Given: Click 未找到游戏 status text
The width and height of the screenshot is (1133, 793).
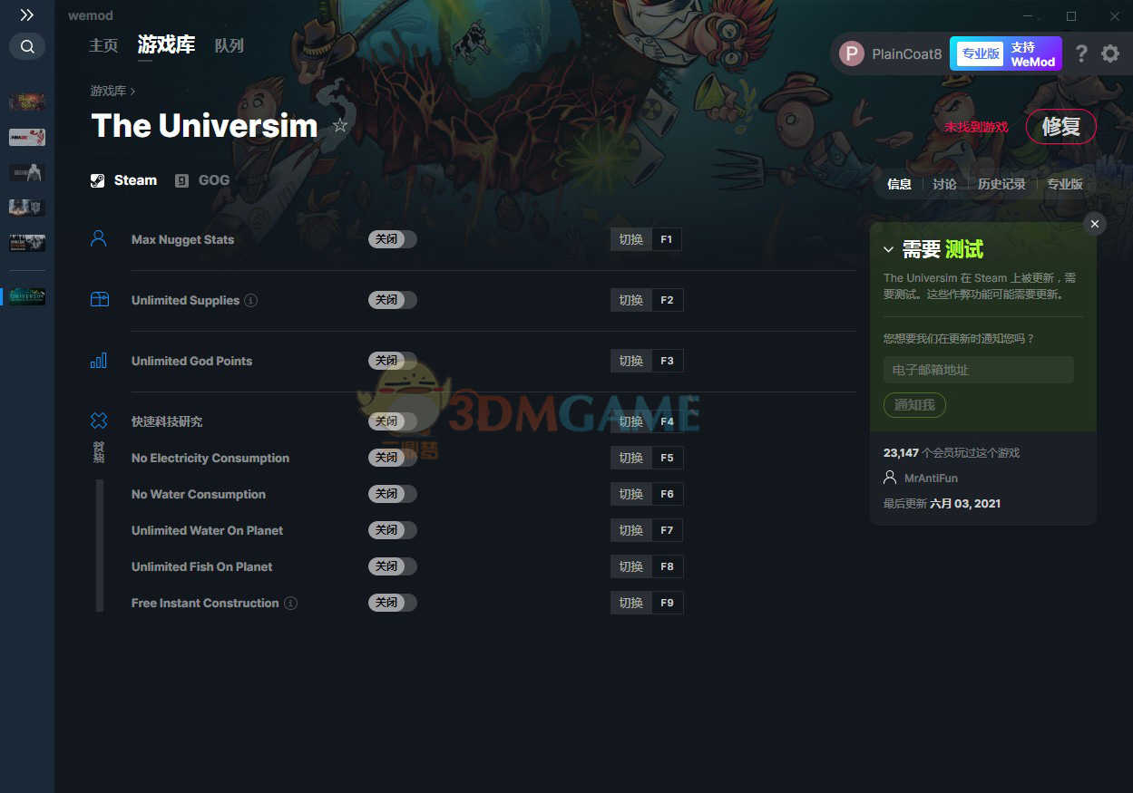Looking at the screenshot, I should click(976, 127).
